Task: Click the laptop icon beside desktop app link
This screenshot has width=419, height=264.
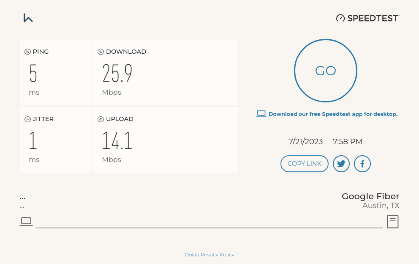Action: click(261, 113)
